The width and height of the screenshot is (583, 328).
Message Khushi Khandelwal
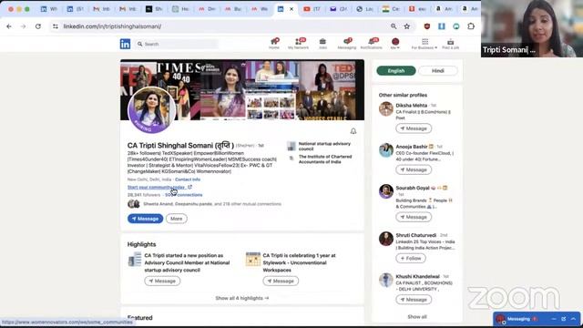(414, 300)
